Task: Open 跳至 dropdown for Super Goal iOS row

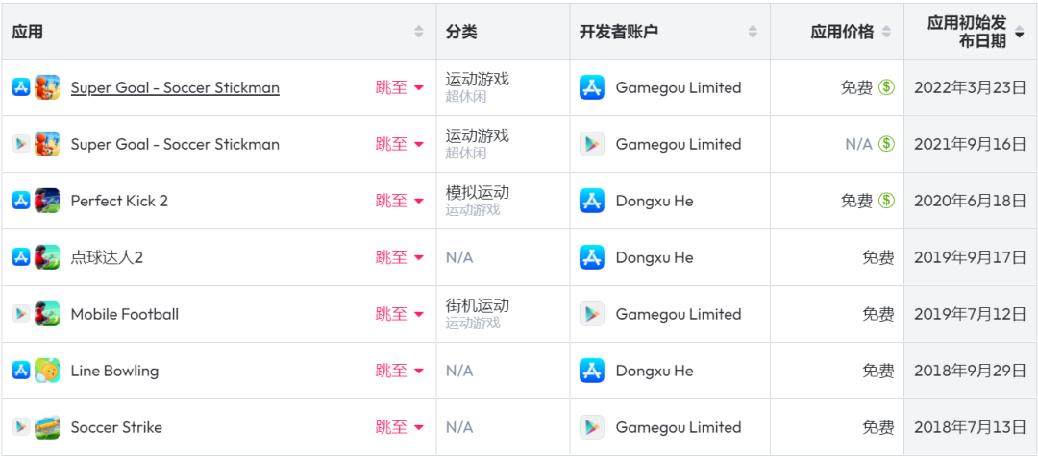Action: click(x=399, y=87)
